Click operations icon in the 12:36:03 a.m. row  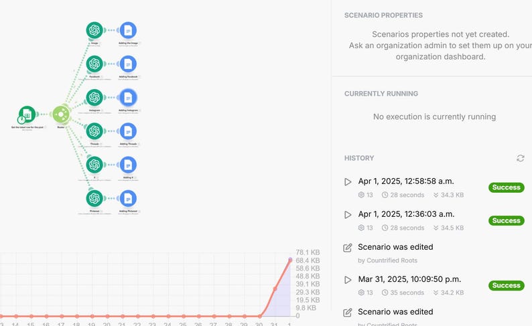pyautogui.click(x=361, y=228)
